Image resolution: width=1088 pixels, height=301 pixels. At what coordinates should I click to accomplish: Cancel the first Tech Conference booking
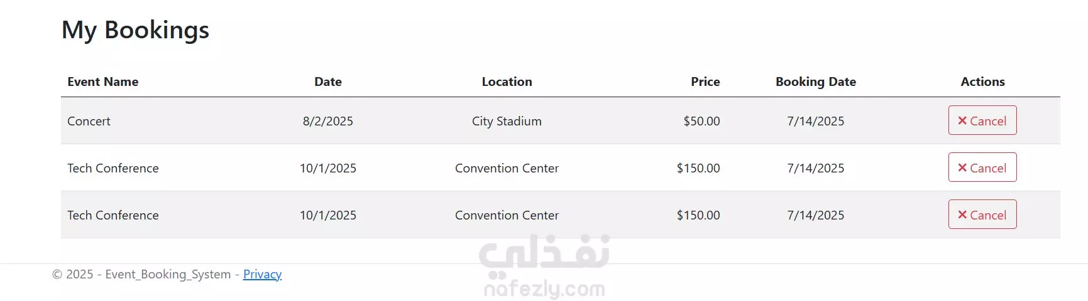point(982,167)
